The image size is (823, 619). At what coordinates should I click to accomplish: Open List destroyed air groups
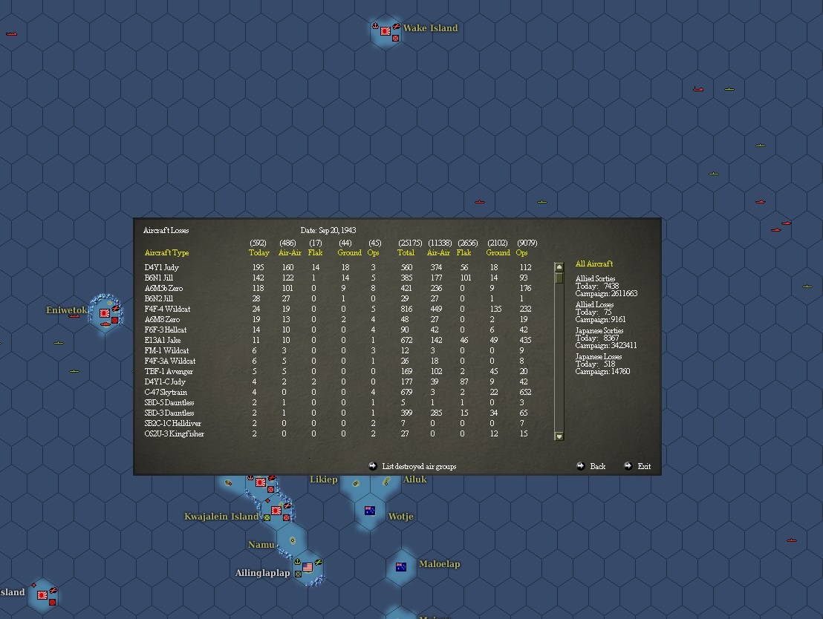tap(419, 466)
